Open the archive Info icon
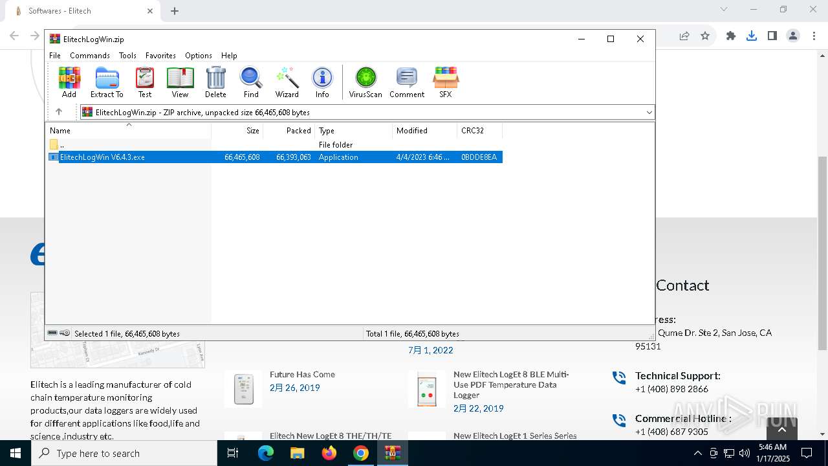The width and height of the screenshot is (828, 466). click(x=322, y=82)
